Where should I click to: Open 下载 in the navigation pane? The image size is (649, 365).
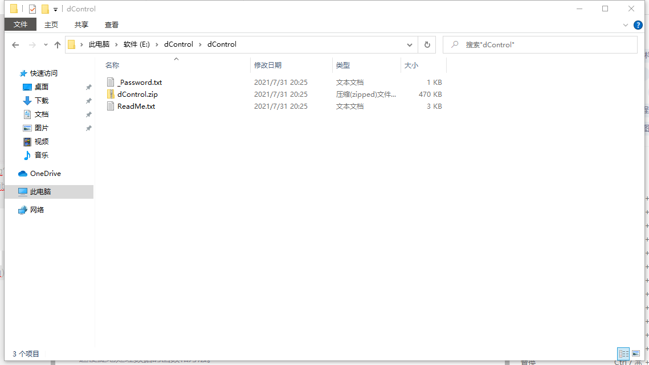pyautogui.click(x=42, y=101)
